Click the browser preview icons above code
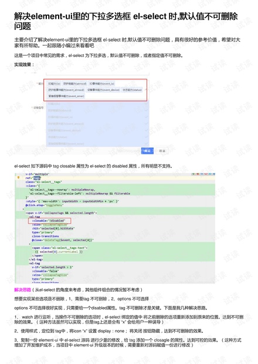Image resolution: width=258 pixels, height=364 pixels. (x=203, y=174)
